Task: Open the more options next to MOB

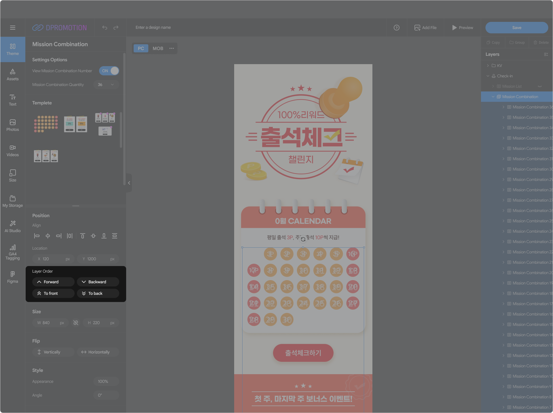Action: pyautogui.click(x=172, y=48)
